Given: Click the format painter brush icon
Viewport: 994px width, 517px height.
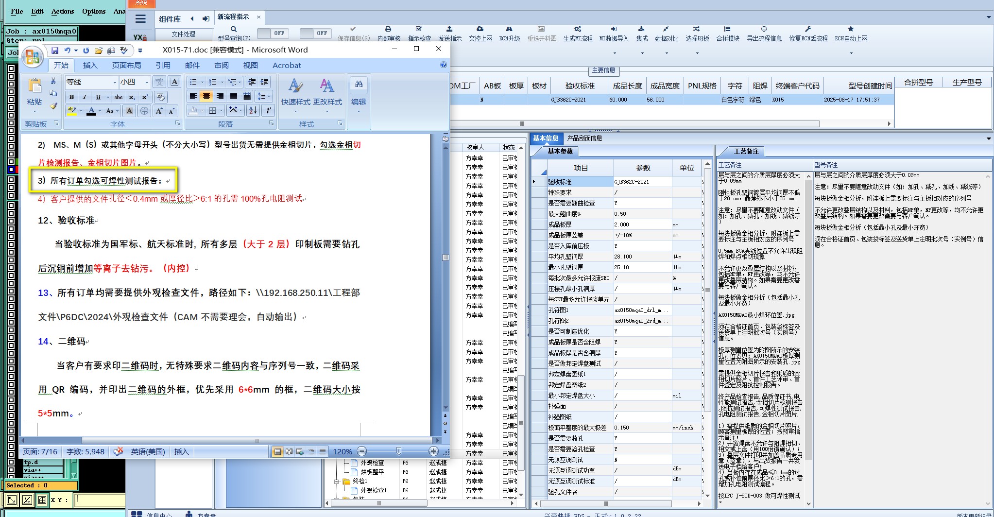Looking at the screenshot, I should click(x=53, y=106).
